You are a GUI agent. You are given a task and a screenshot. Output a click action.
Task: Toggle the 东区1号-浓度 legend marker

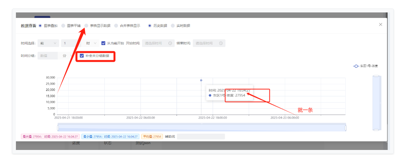click(356, 66)
